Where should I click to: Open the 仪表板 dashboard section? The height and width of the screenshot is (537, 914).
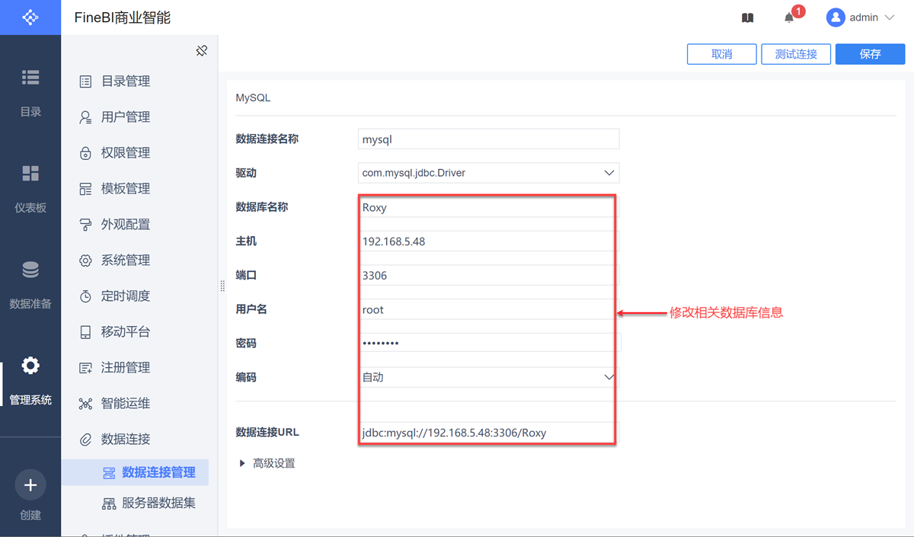(x=30, y=189)
